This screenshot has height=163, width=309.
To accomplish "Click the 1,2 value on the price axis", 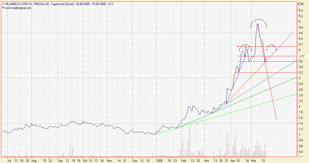I will (301, 129).
